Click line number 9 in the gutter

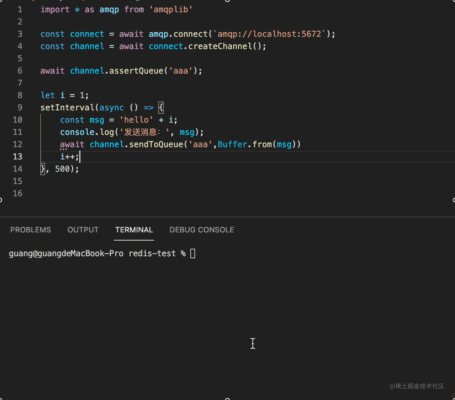coord(20,108)
